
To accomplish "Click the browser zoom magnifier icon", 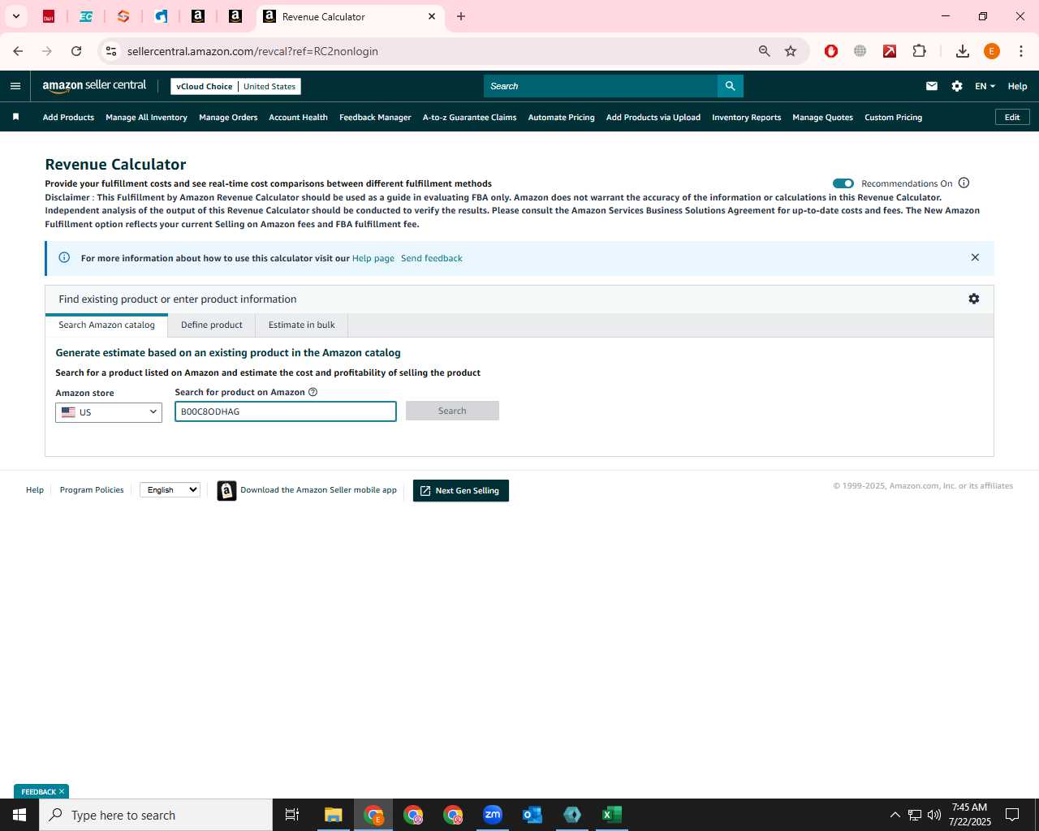I will 764,51.
